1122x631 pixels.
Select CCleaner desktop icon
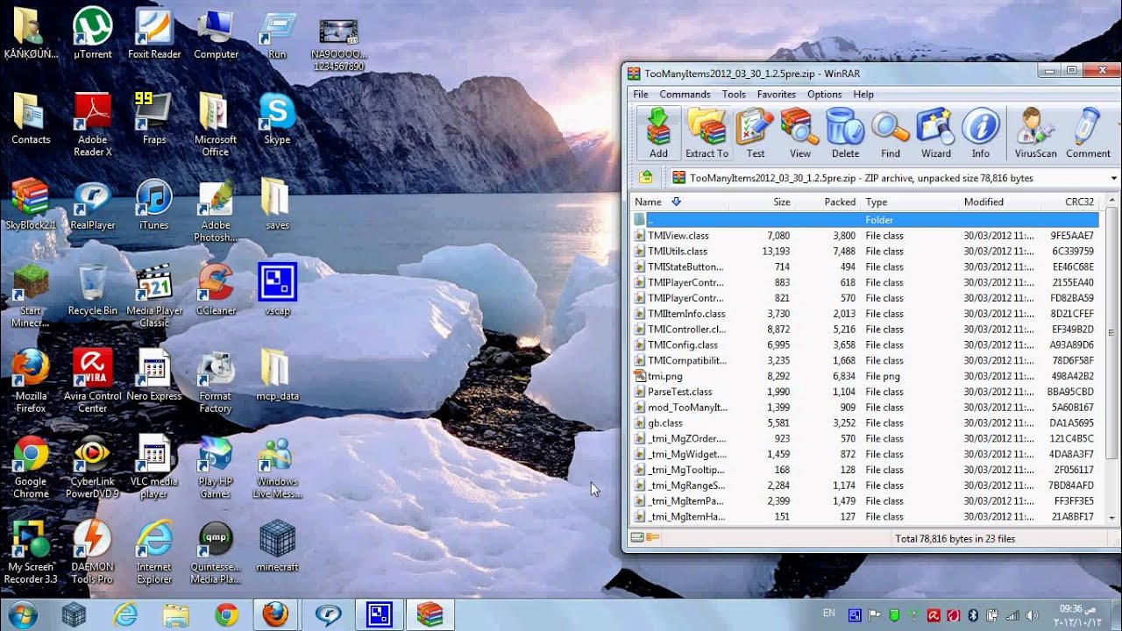[x=216, y=290]
